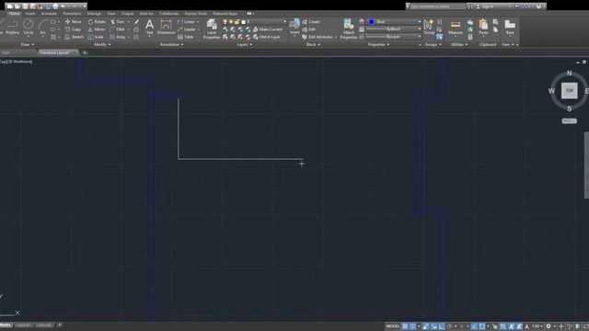Screen dimensions: 589x331
Task: Click Create block button
Action: click(x=311, y=22)
